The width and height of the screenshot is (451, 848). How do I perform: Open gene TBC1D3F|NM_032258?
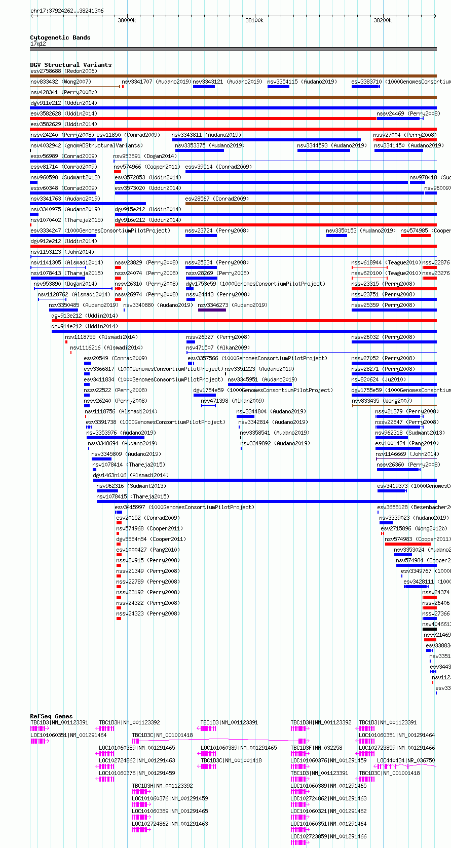tap(316, 748)
